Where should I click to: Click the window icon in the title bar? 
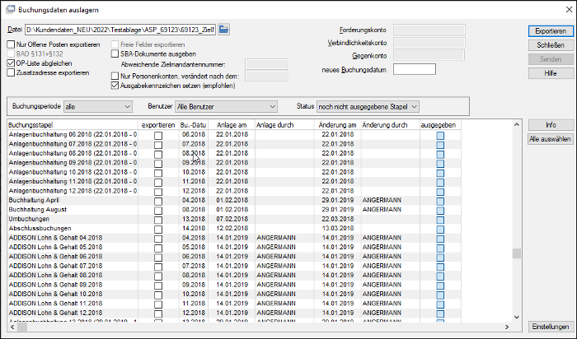[11, 10]
